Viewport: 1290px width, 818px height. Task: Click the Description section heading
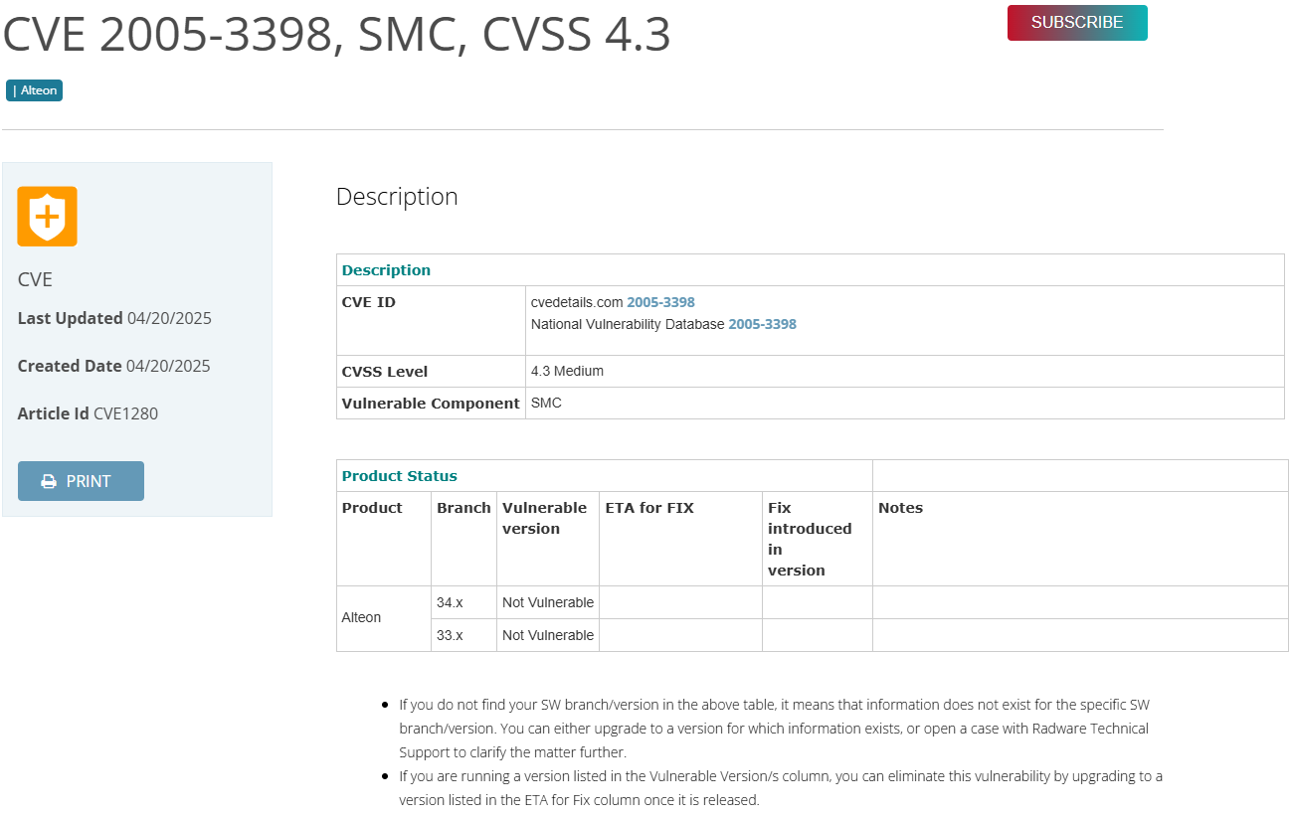tap(397, 196)
